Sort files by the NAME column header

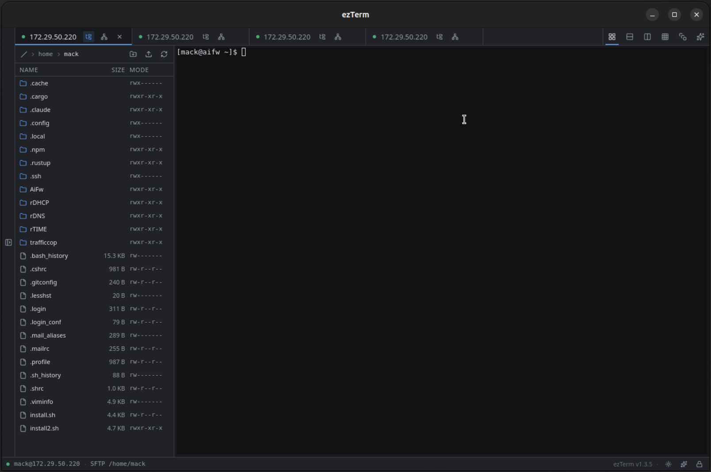(x=29, y=70)
